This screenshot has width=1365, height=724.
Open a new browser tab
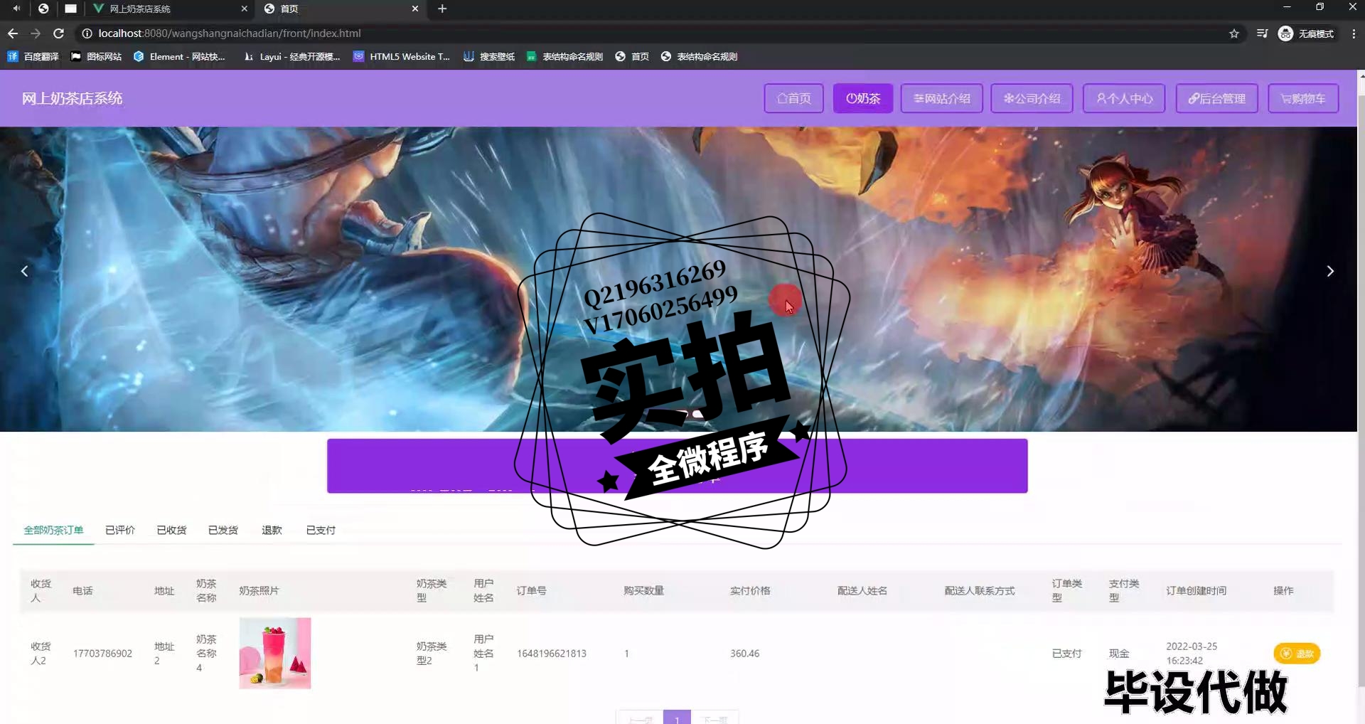coord(442,9)
